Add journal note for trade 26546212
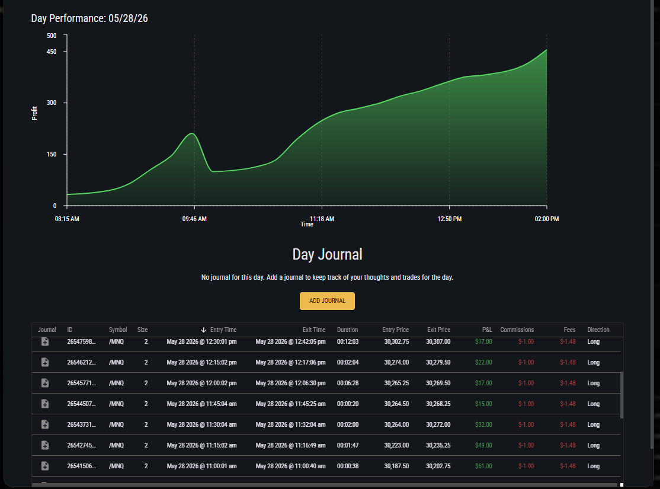The image size is (660, 489). pos(45,362)
